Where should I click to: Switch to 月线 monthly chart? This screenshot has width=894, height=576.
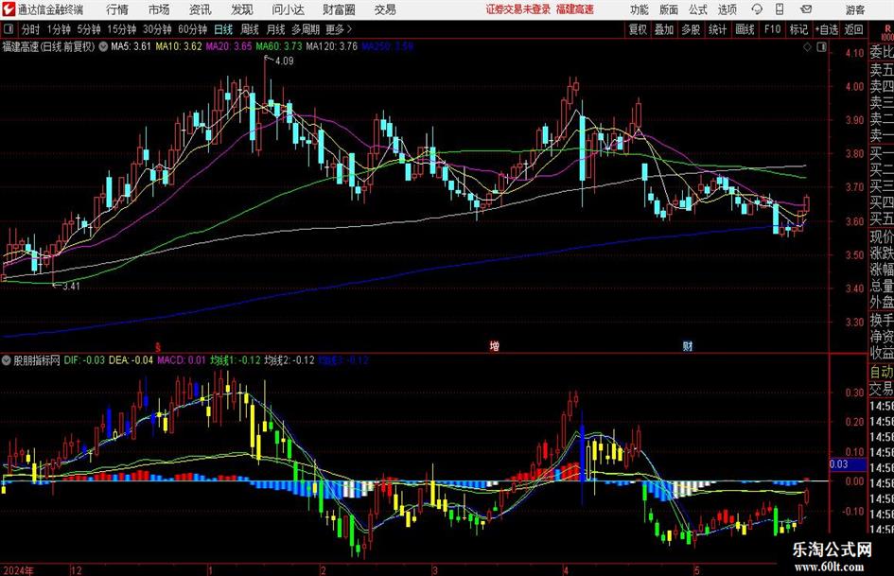pos(276,29)
